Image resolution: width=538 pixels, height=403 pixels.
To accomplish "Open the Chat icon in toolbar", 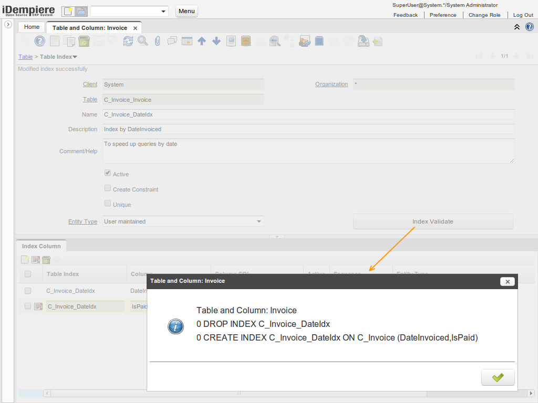I will [x=172, y=41].
